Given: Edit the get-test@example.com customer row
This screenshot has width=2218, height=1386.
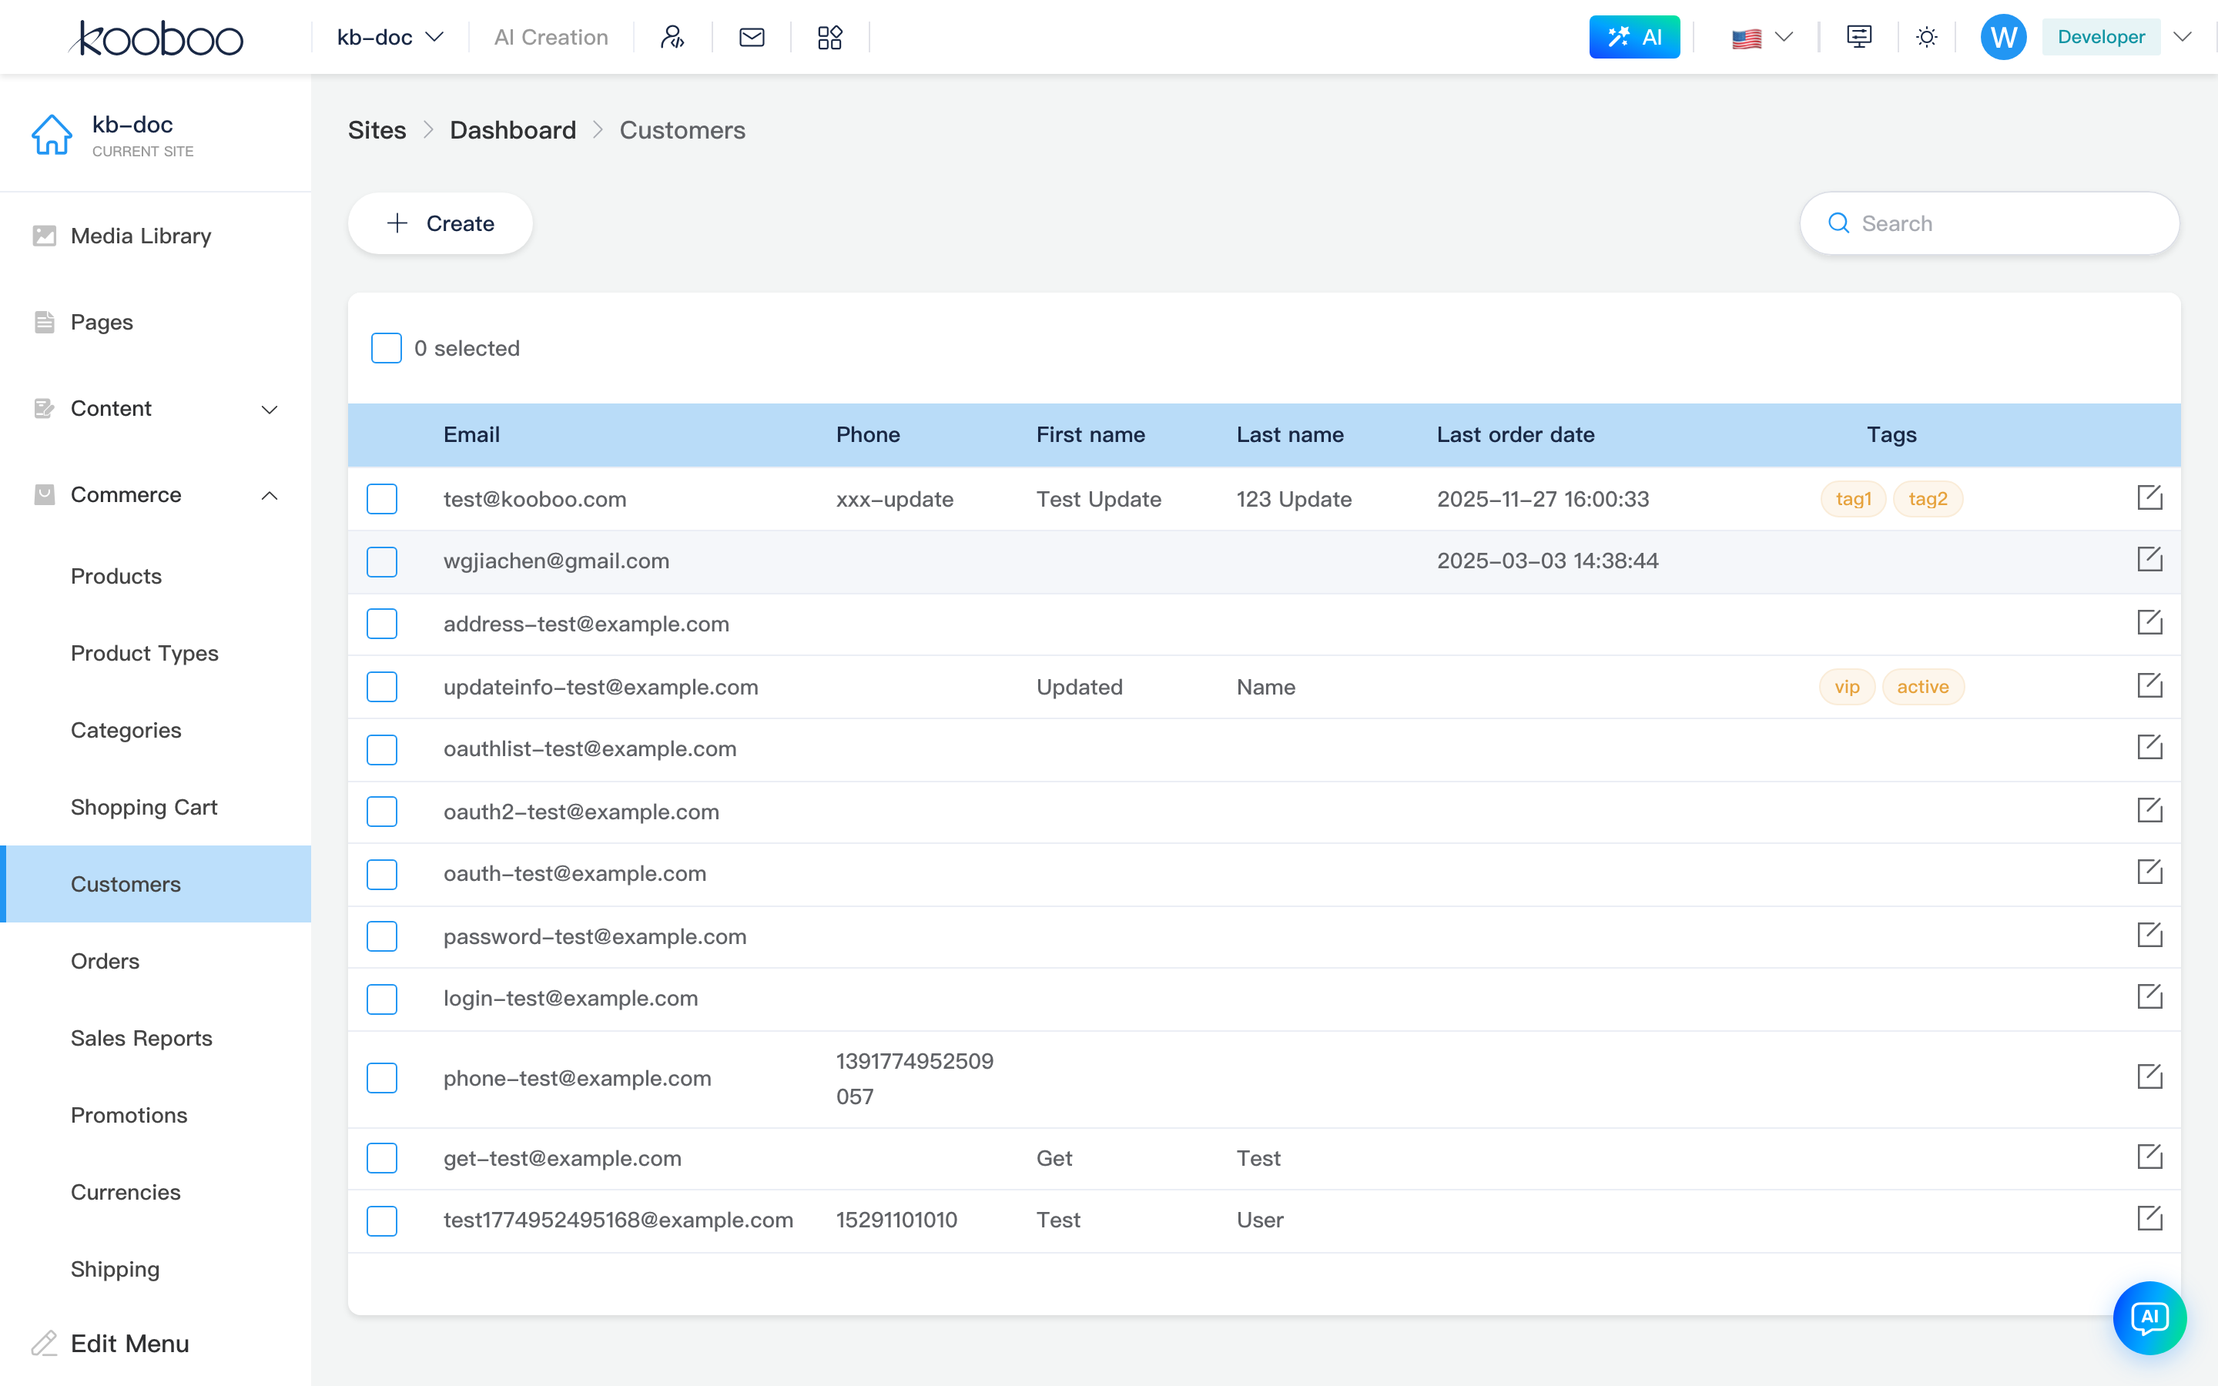Looking at the screenshot, I should [2149, 1157].
